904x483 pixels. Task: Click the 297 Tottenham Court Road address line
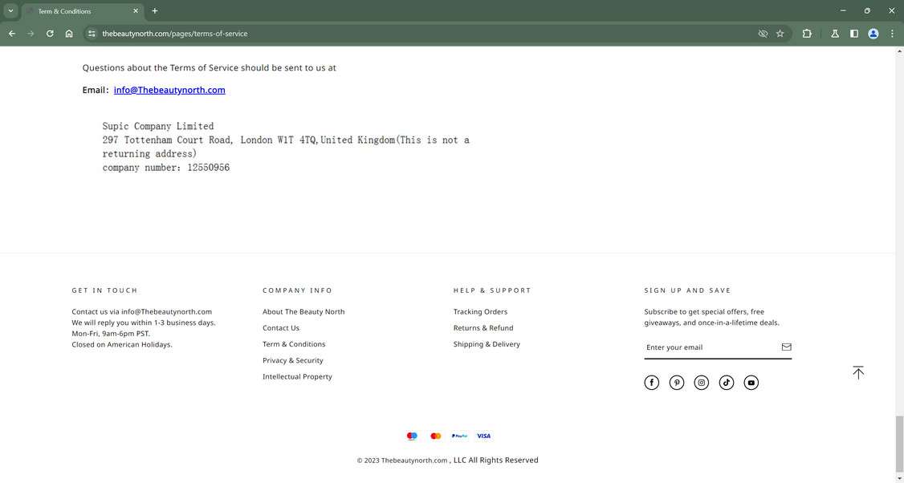coord(286,140)
